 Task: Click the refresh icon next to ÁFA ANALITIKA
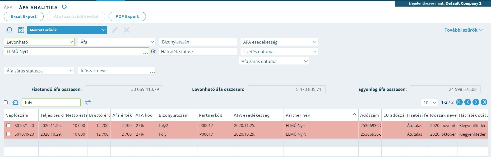[x=64, y=7]
